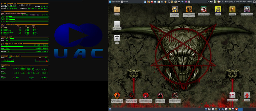Screen dimensions: 256x111
Task: Select the Ziggurat desktop icon
Action: (232, 11)
